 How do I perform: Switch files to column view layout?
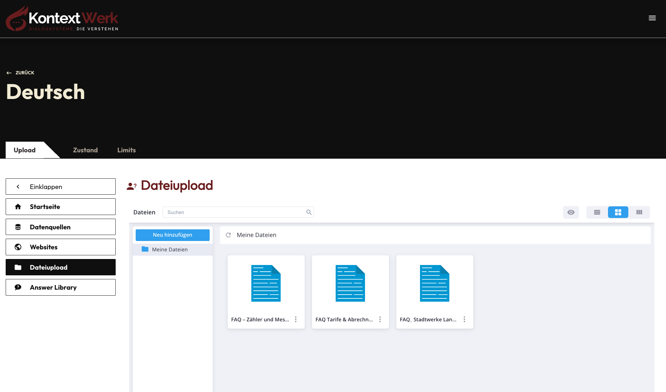tap(639, 212)
